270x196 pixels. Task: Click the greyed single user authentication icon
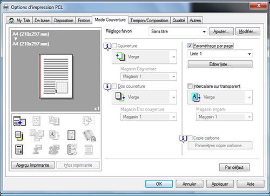(37, 149)
